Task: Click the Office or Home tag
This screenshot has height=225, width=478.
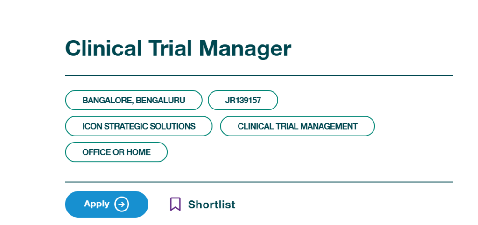Action: click(116, 152)
